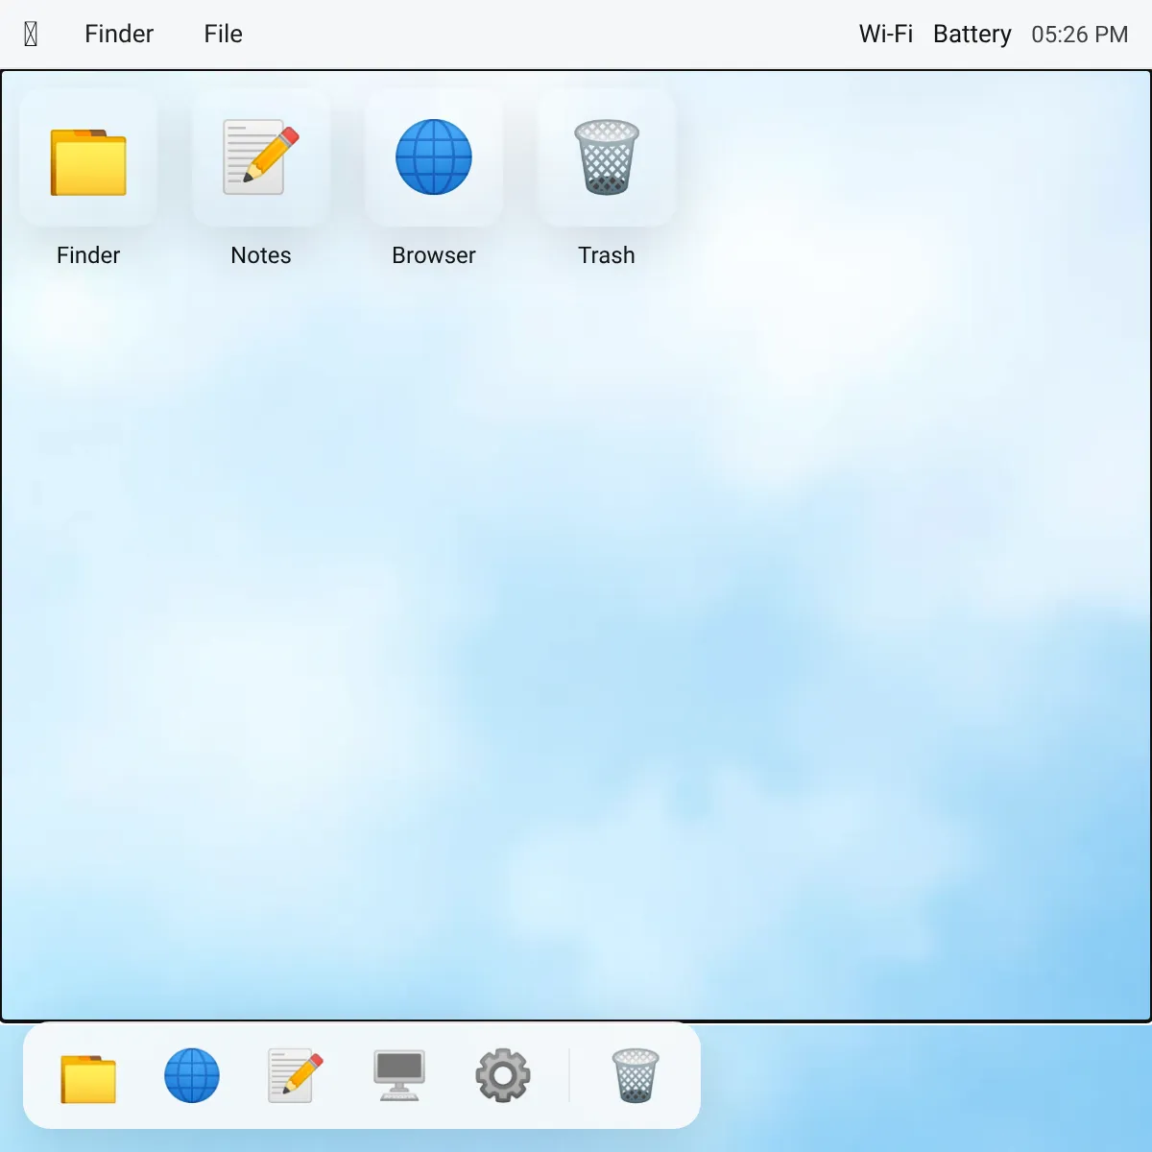
Task: Open the Trash from the dock
Action: 636,1076
